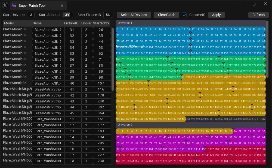Minimize the application window

243,4
